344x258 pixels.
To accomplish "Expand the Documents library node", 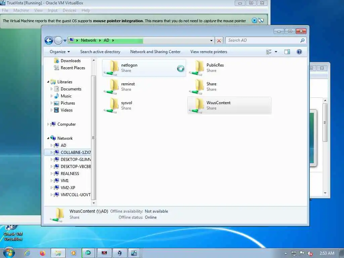I will (51, 89).
